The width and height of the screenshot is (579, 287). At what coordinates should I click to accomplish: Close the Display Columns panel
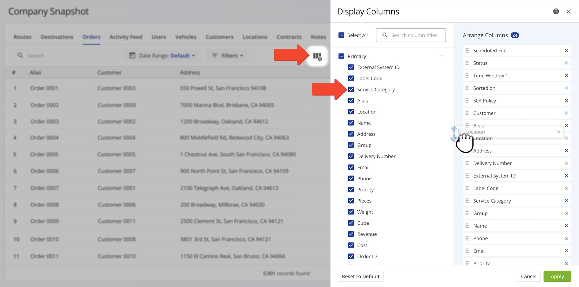[569, 11]
